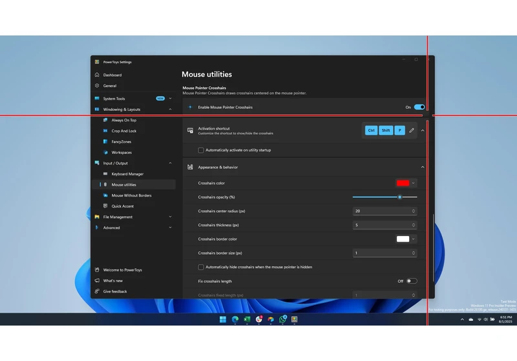The width and height of the screenshot is (517, 361).
Task: Open Quick Accent settings
Action: [123, 206]
